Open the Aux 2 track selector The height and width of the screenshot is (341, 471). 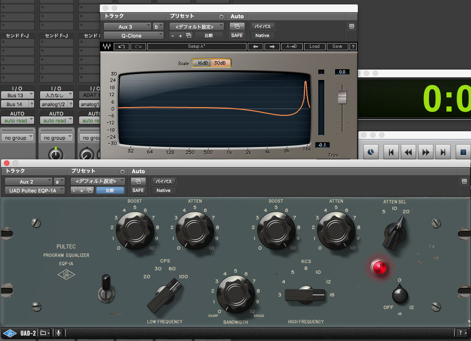click(x=29, y=182)
